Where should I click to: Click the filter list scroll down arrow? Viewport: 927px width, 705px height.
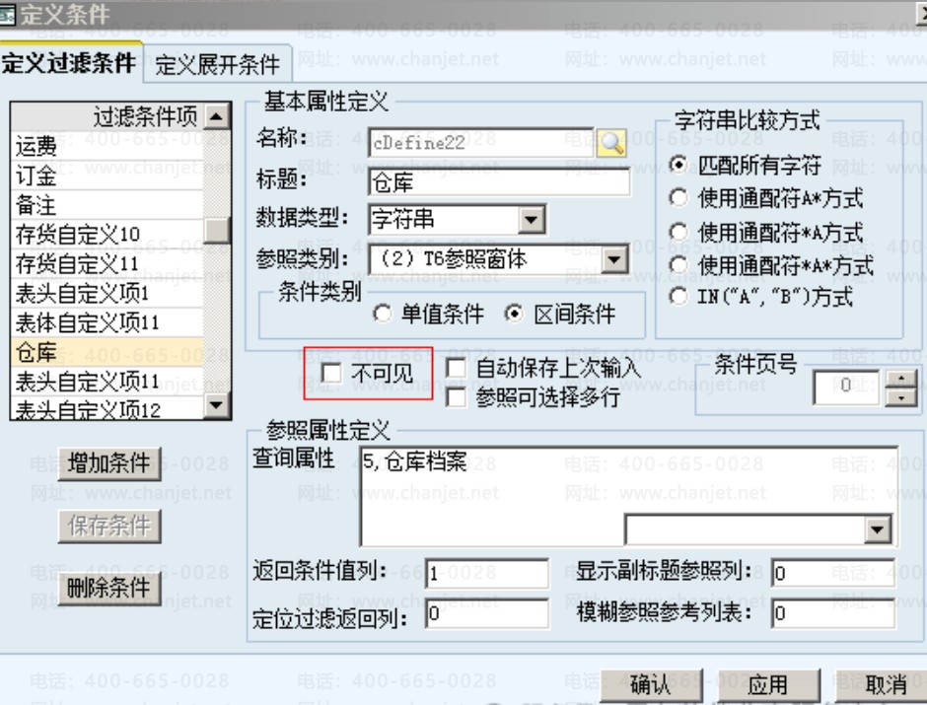[x=216, y=405]
